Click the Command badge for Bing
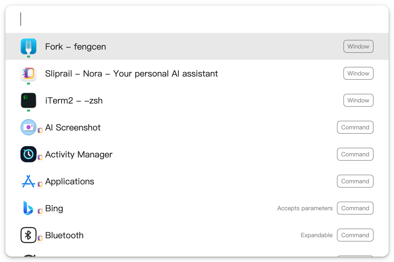 click(x=355, y=208)
